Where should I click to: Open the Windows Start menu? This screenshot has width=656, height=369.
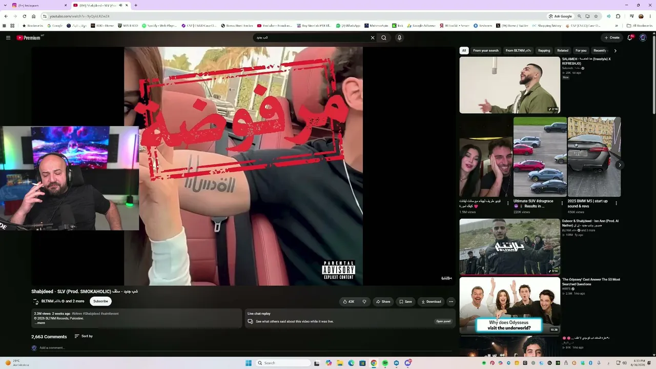pyautogui.click(x=249, y=363)
